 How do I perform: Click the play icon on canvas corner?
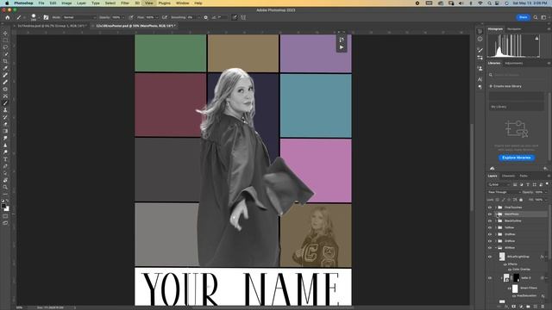coord(342,47)
